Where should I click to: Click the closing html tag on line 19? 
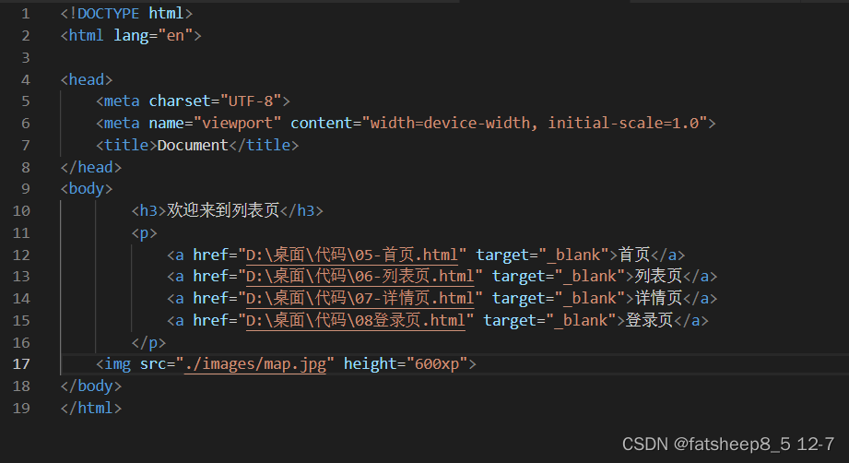[91, 408]
